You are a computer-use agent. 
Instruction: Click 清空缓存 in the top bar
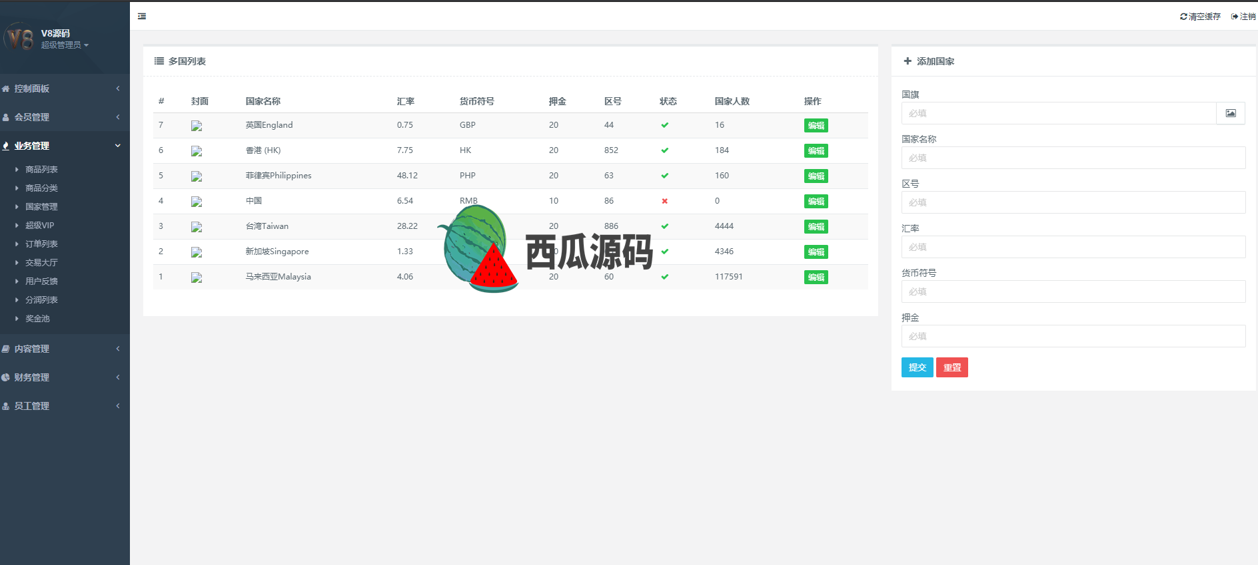1200,17
